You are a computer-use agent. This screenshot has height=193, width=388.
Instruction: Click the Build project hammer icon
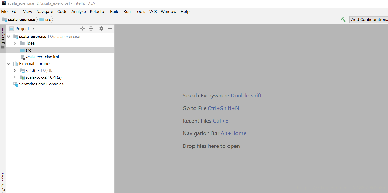point(343,20)
